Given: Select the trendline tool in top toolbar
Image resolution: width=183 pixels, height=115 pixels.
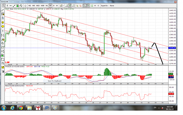Looking at the screenshot, I should pyautogui.click(x=14, y=6).
